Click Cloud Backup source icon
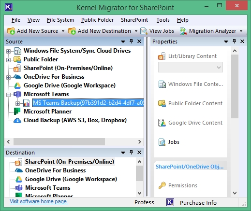Viewport: 251px width, 211px height. coord(17,120)
